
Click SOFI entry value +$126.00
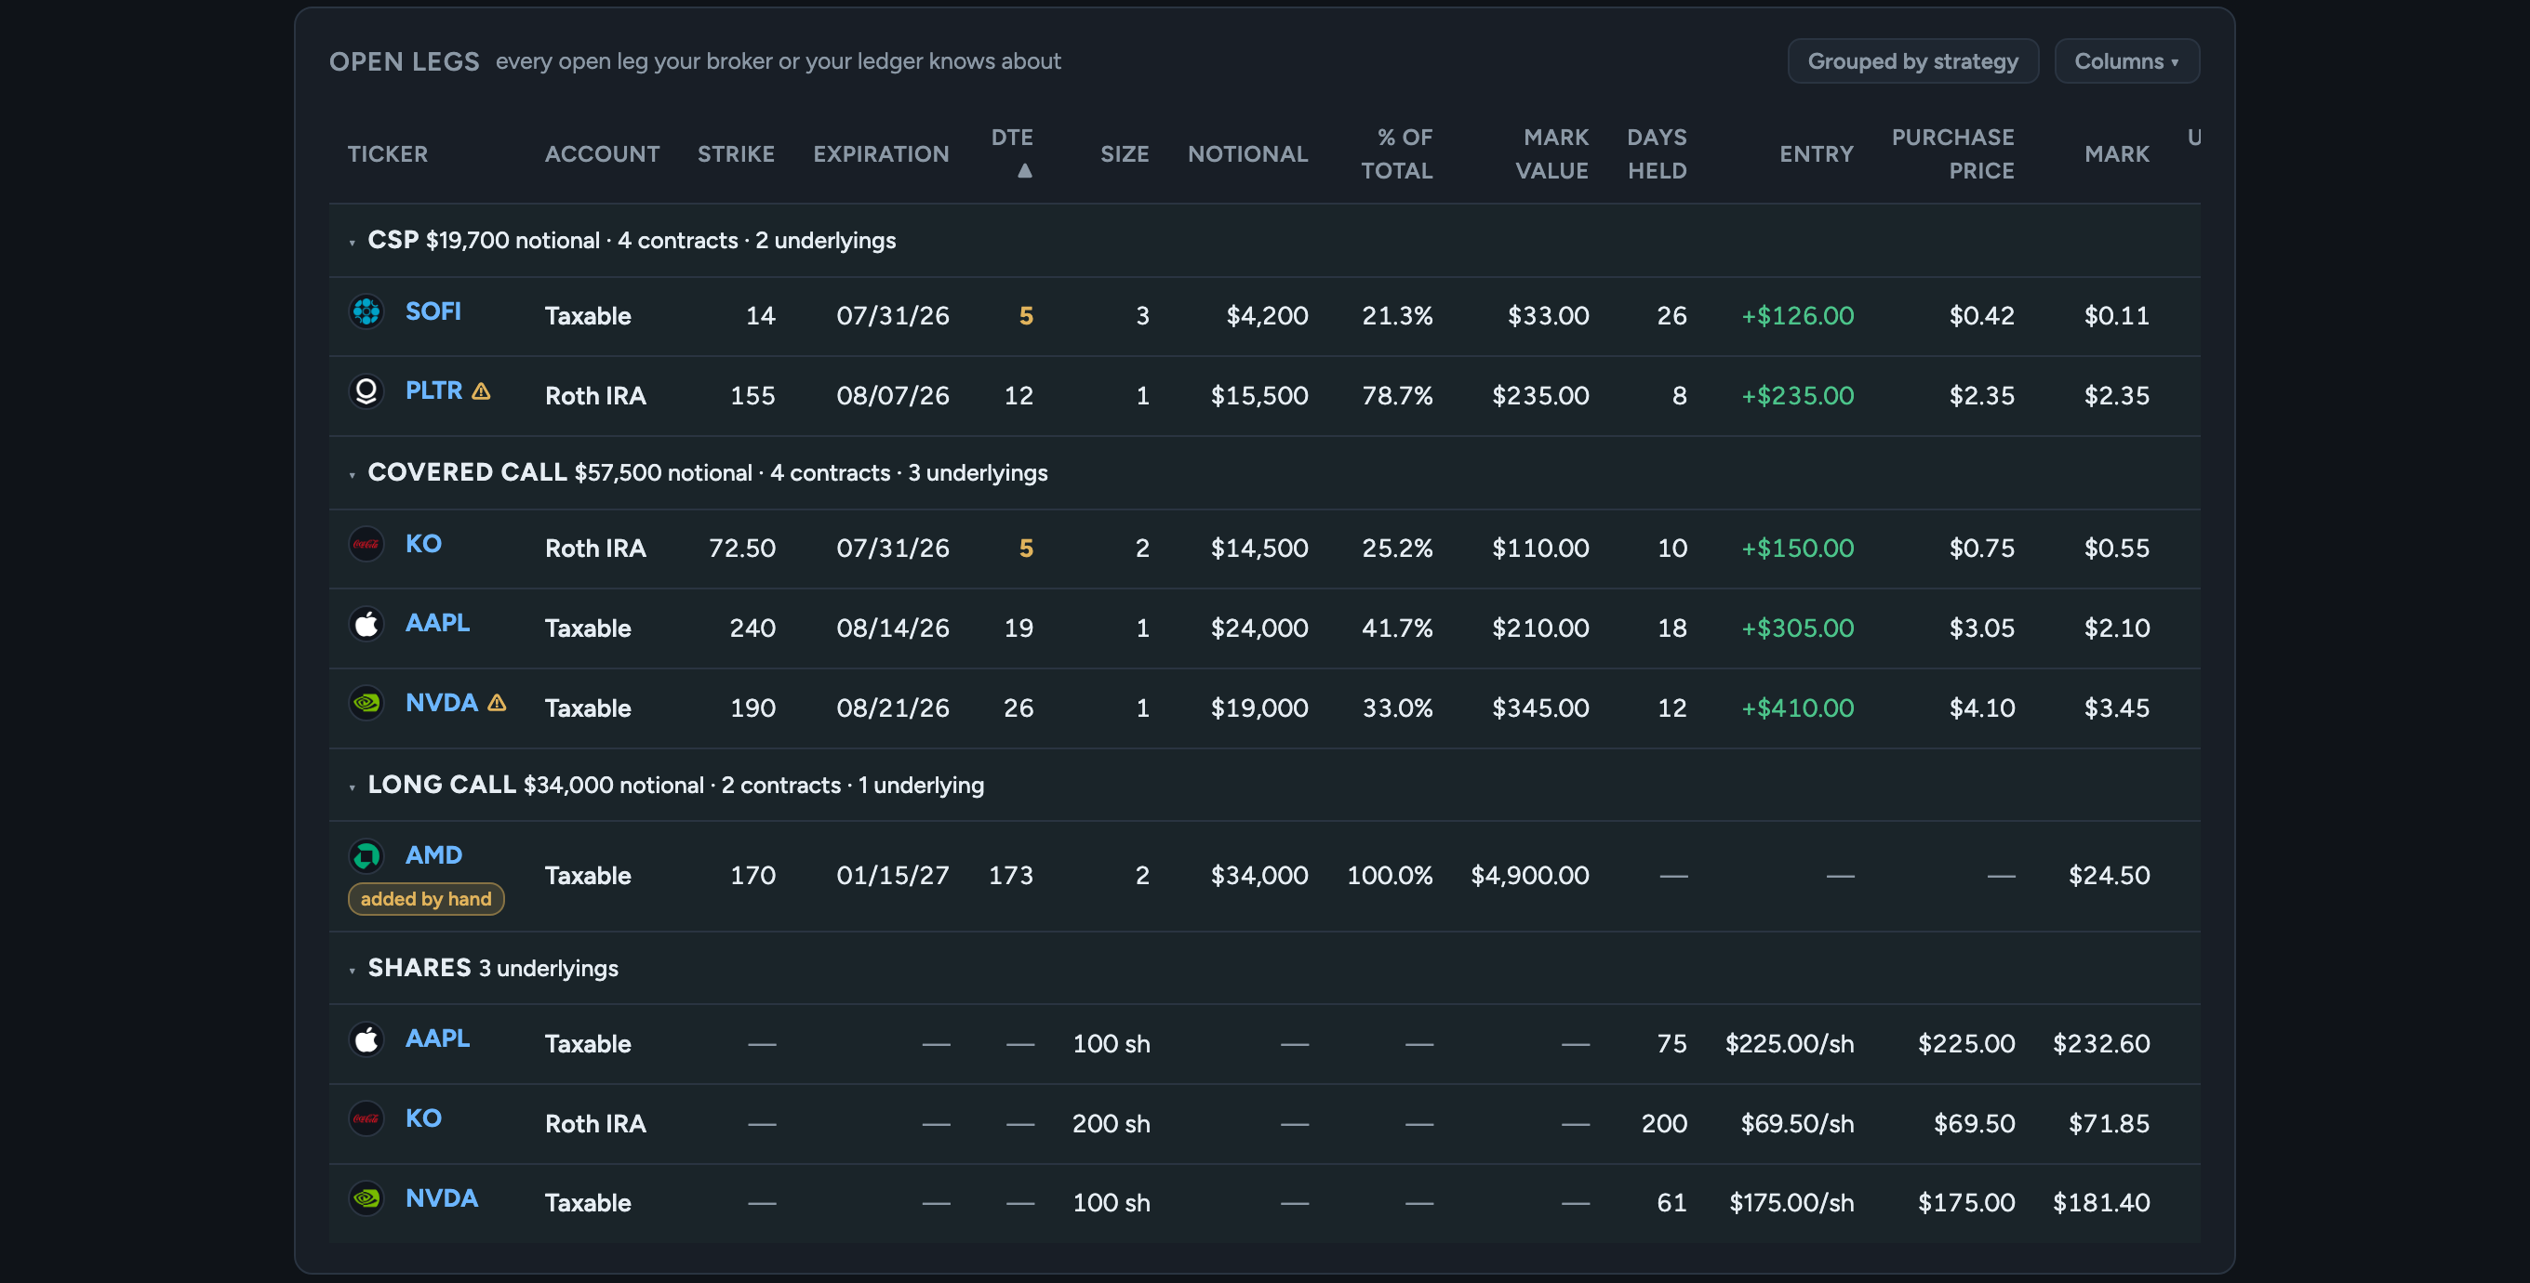(x=1797, y=316)
